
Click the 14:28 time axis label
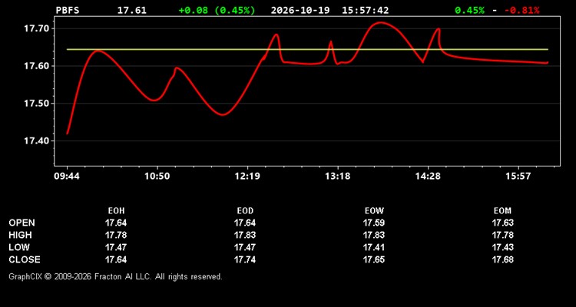pos(428,177)
